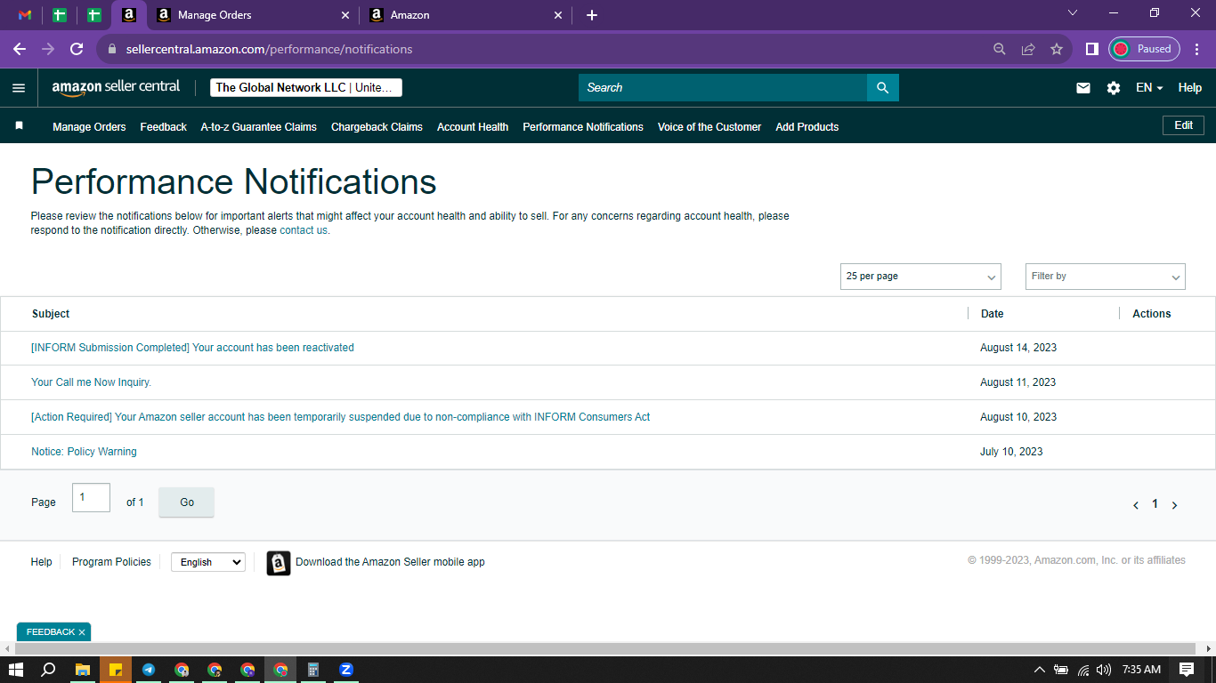Click the Go pagination button

pos(187,502)
